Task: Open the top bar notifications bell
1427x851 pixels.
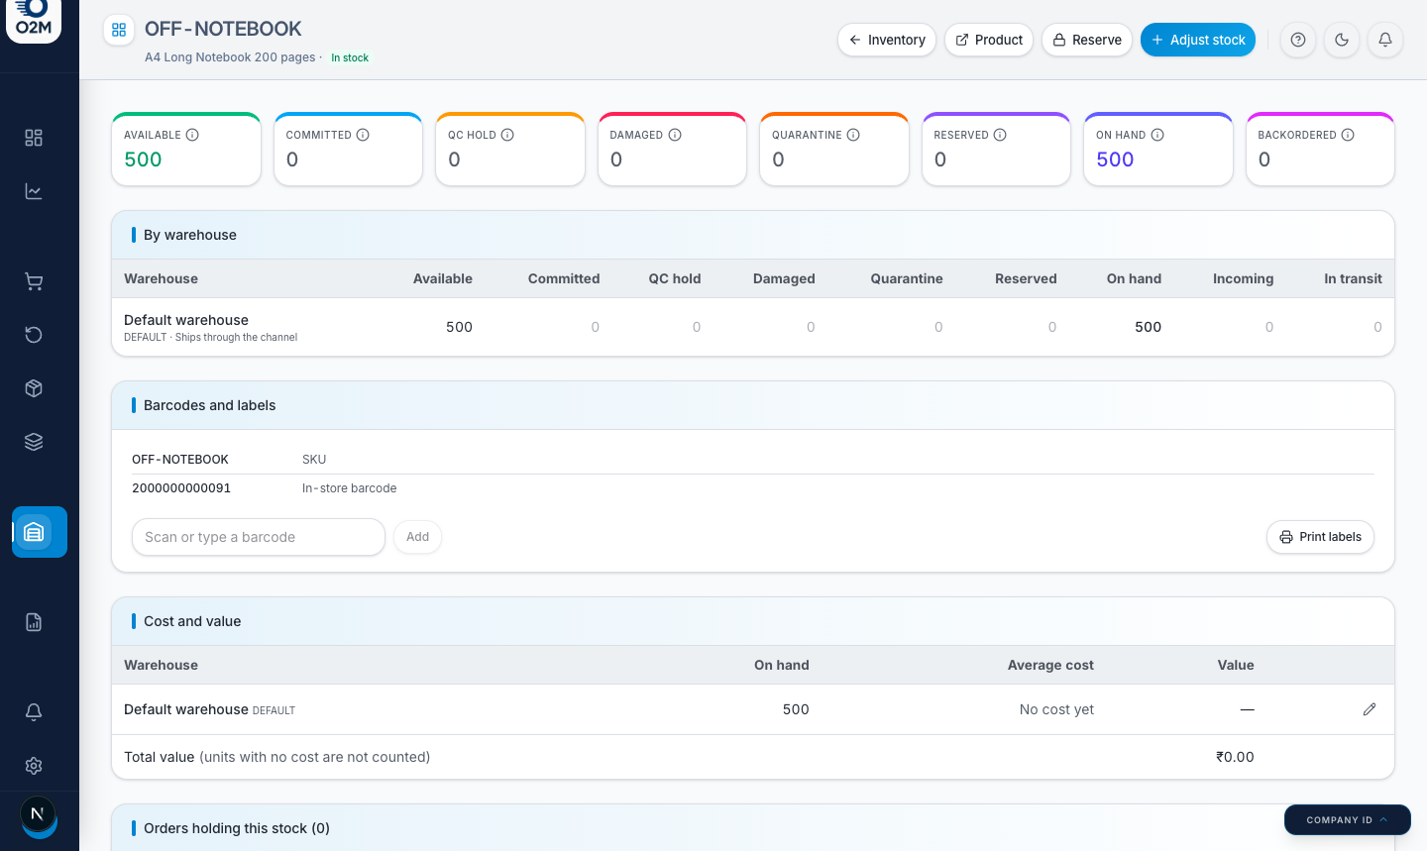Action: (1385, 40)
